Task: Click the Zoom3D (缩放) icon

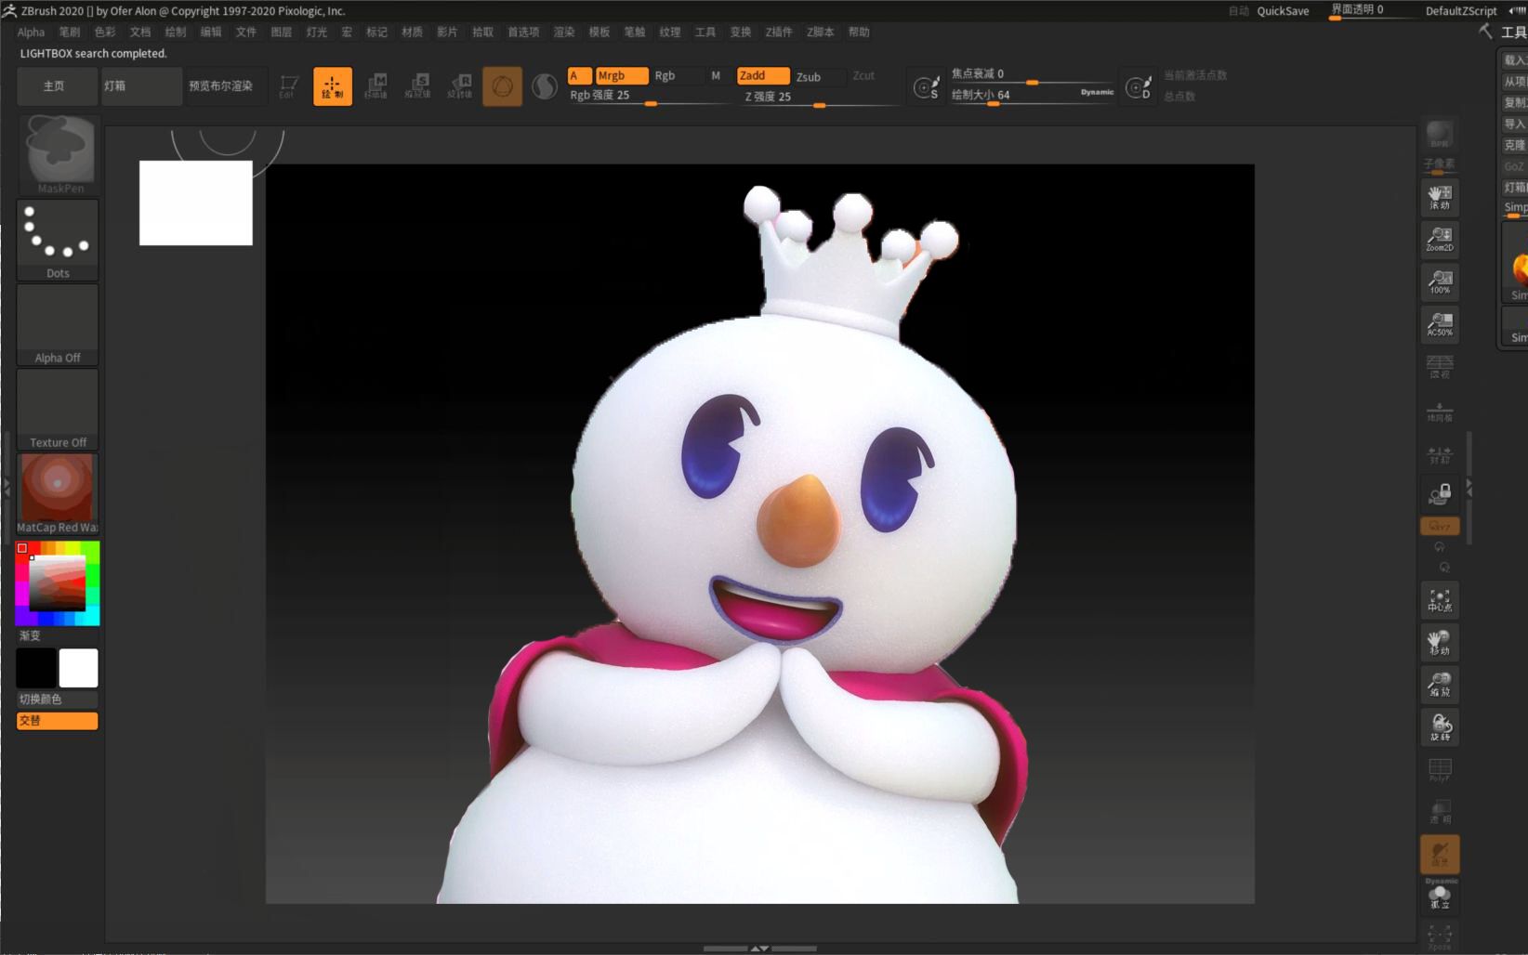Action: [x=1440, y=684]
